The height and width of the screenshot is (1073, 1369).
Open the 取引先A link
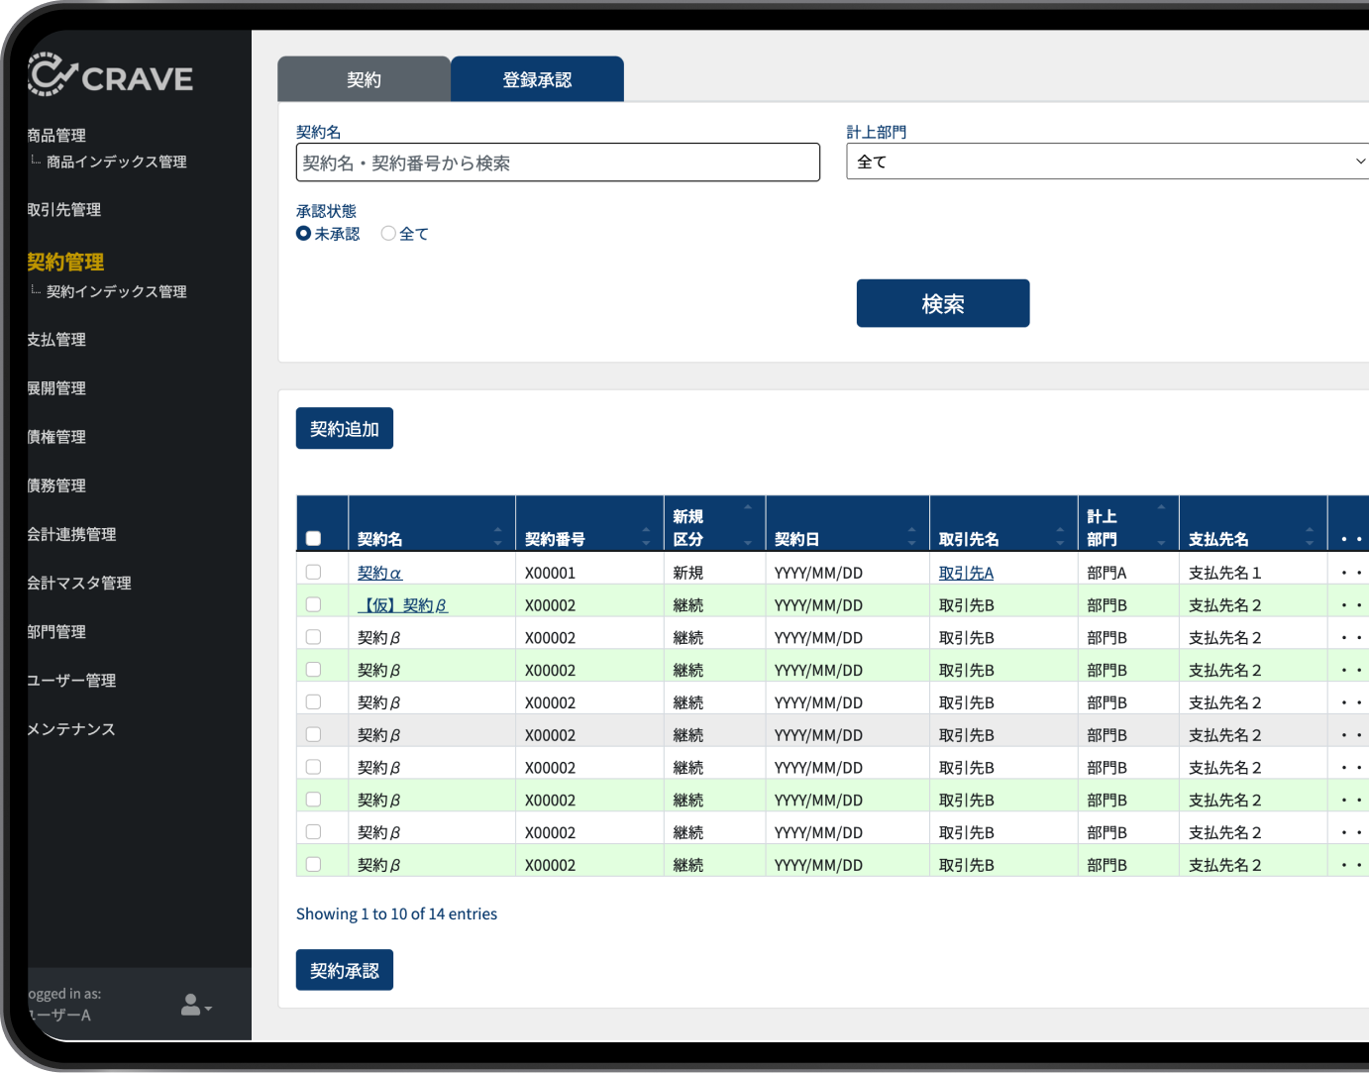coord(966,573)
